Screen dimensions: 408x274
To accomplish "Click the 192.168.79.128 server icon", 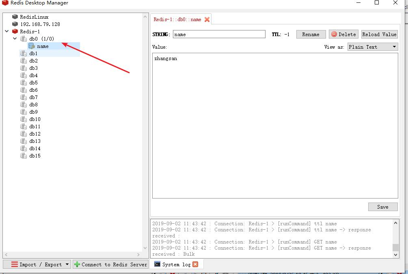I will coord(15,24).
